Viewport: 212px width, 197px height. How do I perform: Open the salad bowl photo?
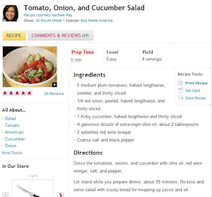(30, 67)
